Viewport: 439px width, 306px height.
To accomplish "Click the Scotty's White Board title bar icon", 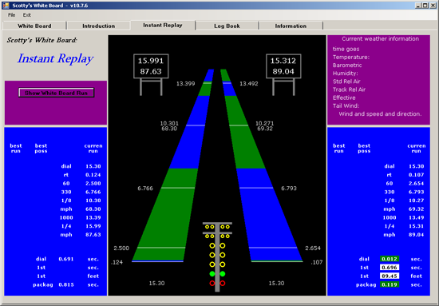I will (6, 6).
